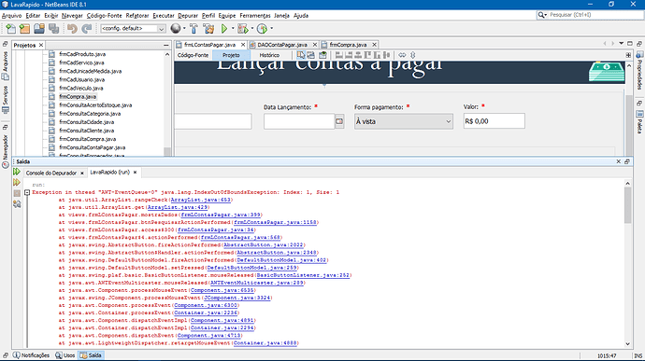Toggle the Projeto design view button
The height and width of the screenshot is (361, 645).
click(x=231, y=55)
